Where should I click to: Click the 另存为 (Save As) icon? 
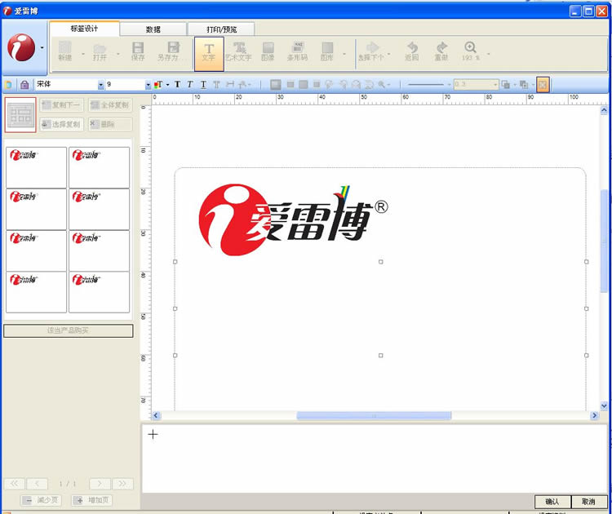171,51
